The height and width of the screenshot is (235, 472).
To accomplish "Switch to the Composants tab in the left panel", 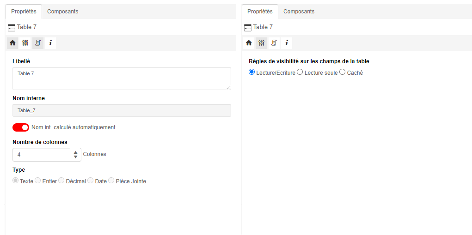I will click(62, 12).
